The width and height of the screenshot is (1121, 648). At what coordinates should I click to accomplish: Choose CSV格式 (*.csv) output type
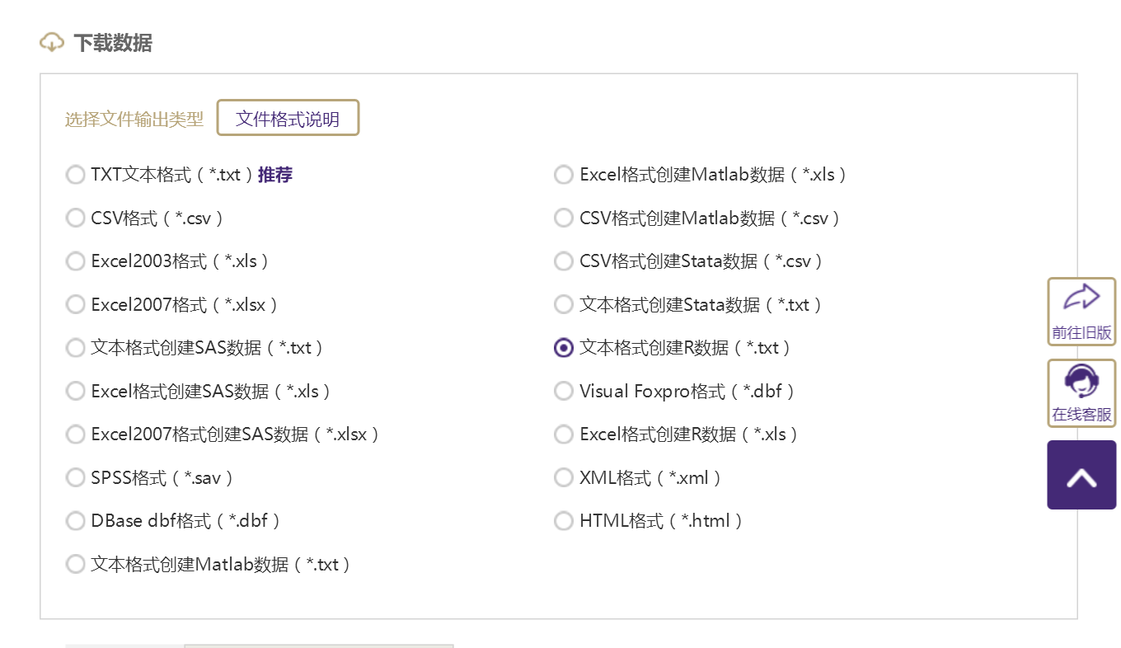75,218
